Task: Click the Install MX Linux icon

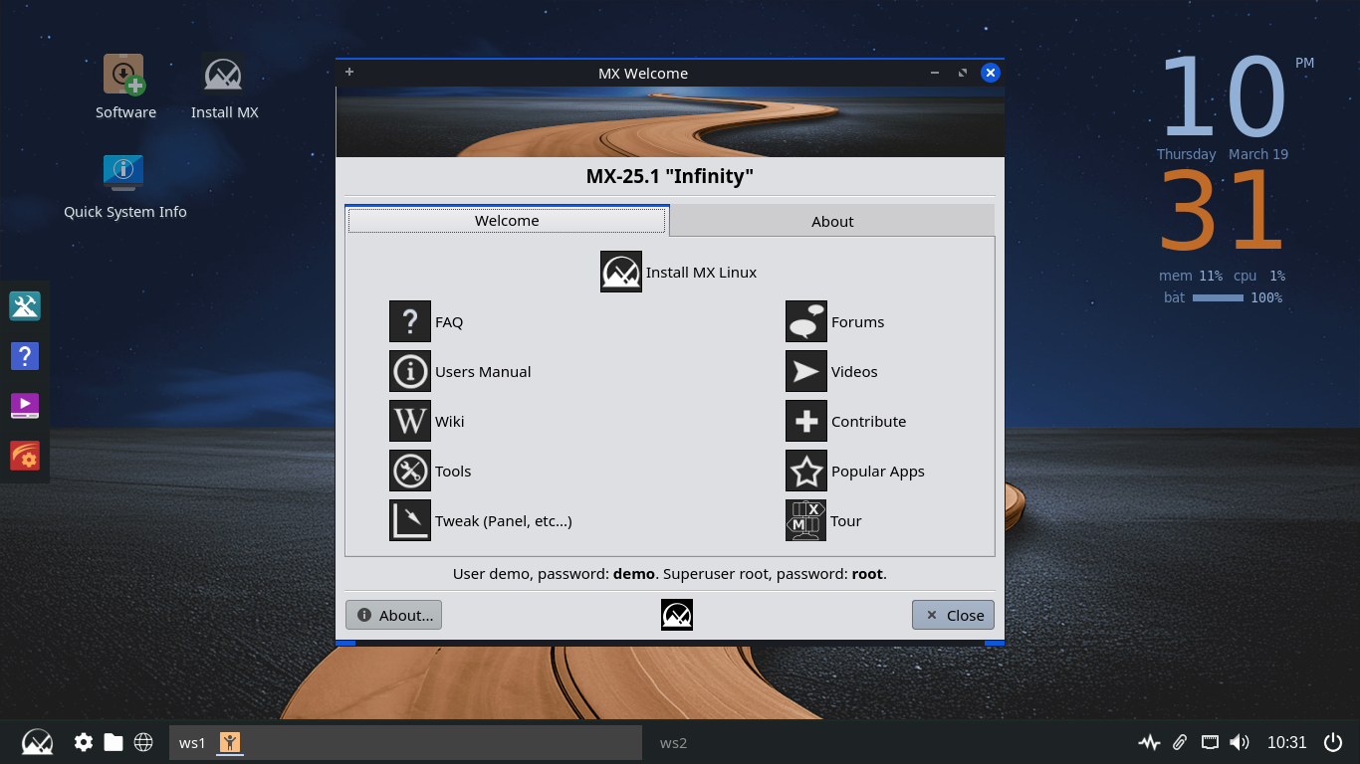Action: tap(620, 272)
